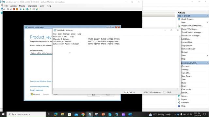Click 'Standard Server' row in Notepad
Screen dimensions: 209x117
[x=86, y=39]
